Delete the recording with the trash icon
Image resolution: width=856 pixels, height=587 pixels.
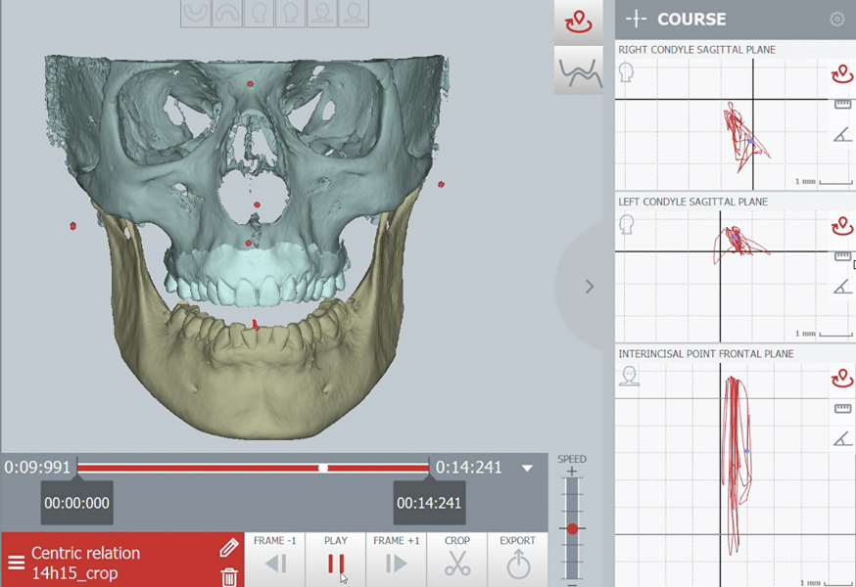coord(228,576)
